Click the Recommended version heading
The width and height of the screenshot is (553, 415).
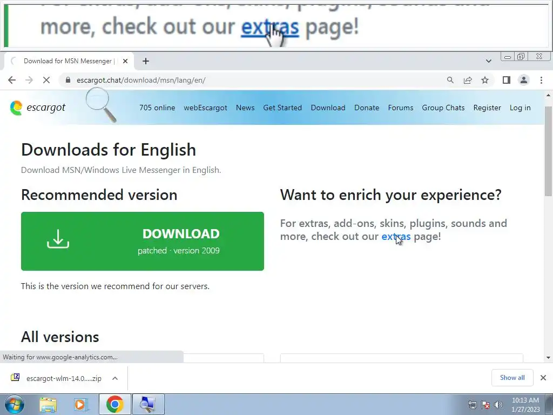[x=99, y=195]
